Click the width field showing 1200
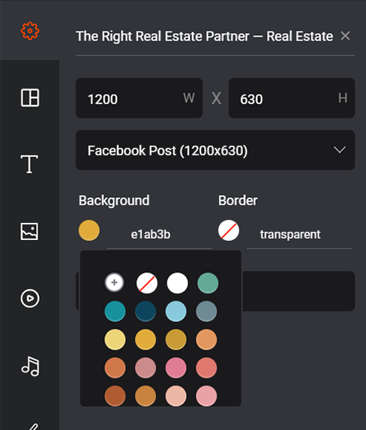 coord(139,98)
